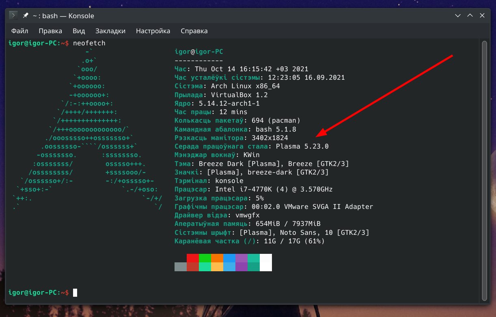Minimize the Konsole window
496x317 pixels.
click(458, 16)
